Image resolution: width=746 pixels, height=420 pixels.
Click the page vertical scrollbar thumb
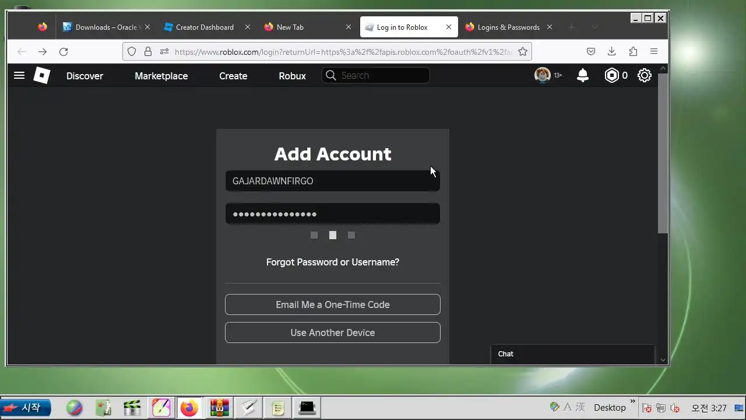[x=663, y=153]
